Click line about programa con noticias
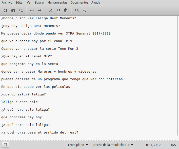 tap(62, 79)
